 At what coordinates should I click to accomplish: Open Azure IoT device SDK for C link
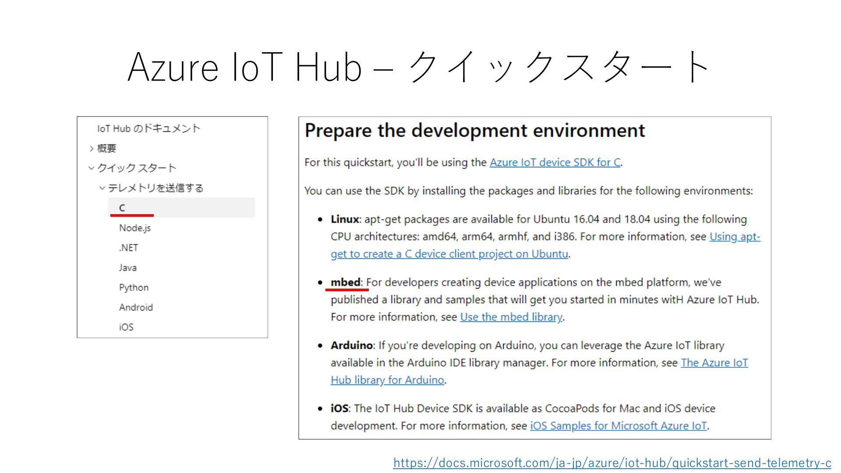[555, 162]
